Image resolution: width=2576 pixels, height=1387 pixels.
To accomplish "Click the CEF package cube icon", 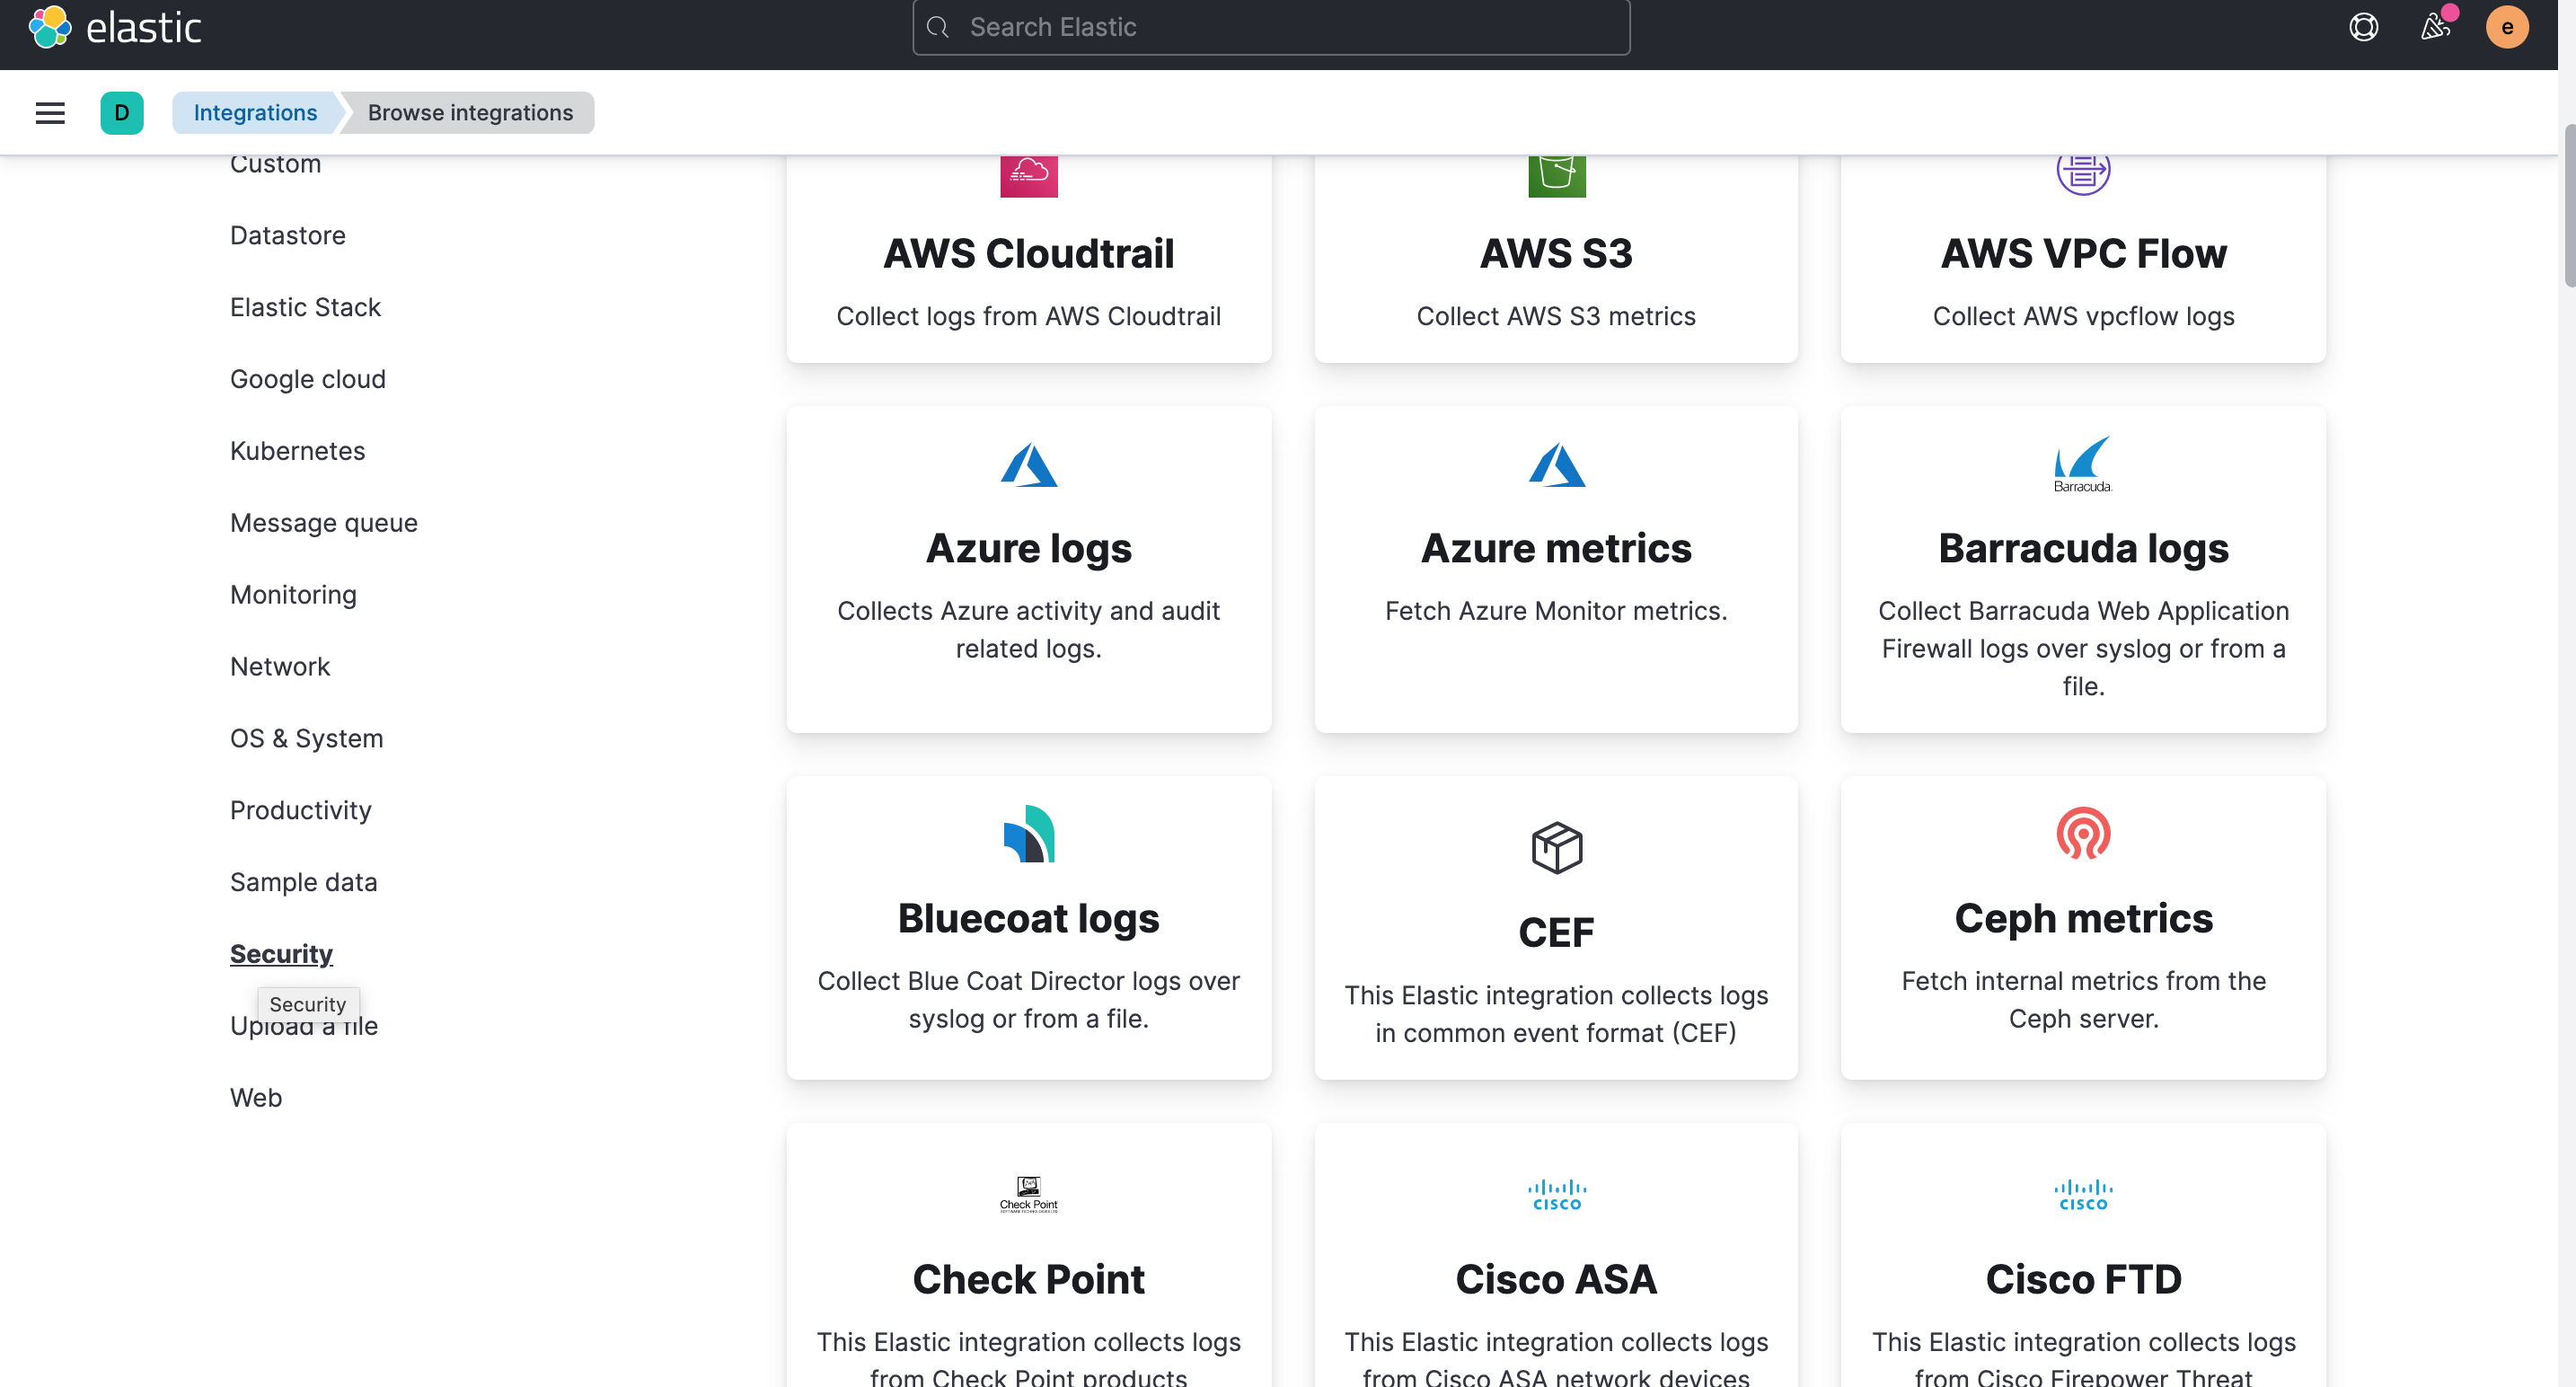I will [x=1556, y=847].
